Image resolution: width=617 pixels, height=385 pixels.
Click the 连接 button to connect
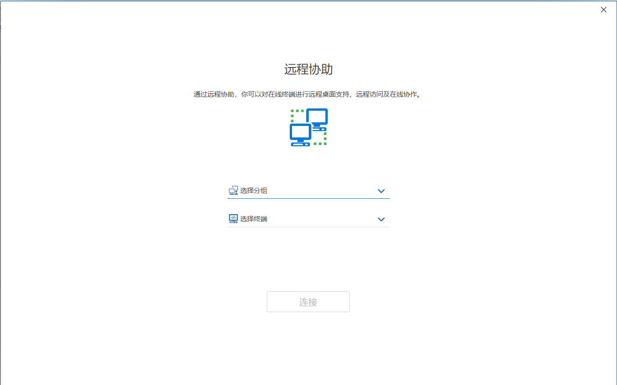pos(308,301)
